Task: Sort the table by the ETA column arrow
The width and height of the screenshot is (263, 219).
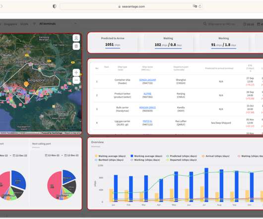Action: pos(251,71)
